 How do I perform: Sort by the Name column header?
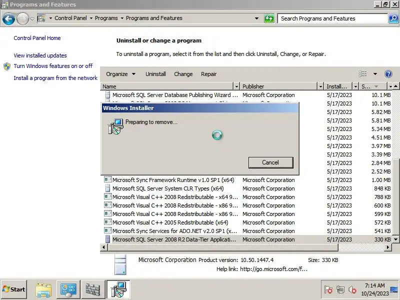click(167, 86)
